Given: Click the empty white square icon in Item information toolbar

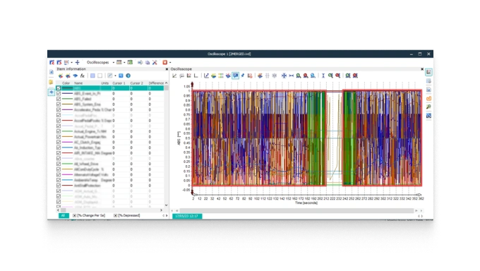Looking at the screenshot, I should pyautogui.click(x=100, y=76).
